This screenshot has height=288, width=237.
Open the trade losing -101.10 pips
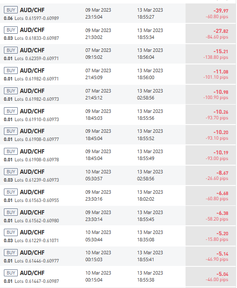118,74
